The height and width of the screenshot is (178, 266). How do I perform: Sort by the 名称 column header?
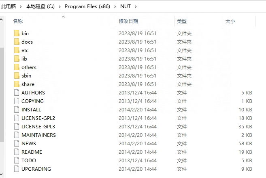[x=18, y=21]
